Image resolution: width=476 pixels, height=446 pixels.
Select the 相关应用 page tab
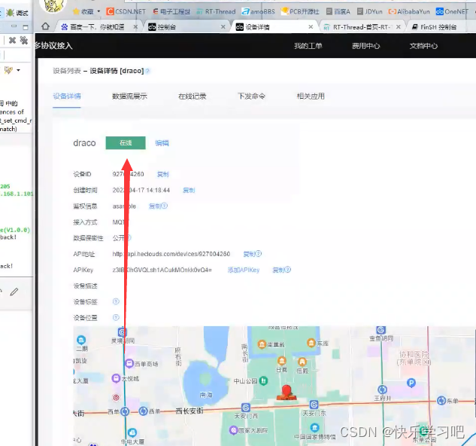(311, 96)
